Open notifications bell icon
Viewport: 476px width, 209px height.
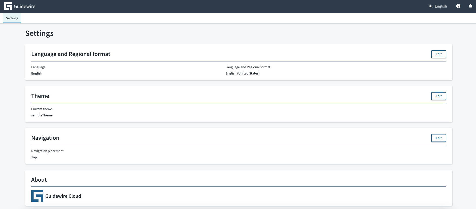(470, 6)
